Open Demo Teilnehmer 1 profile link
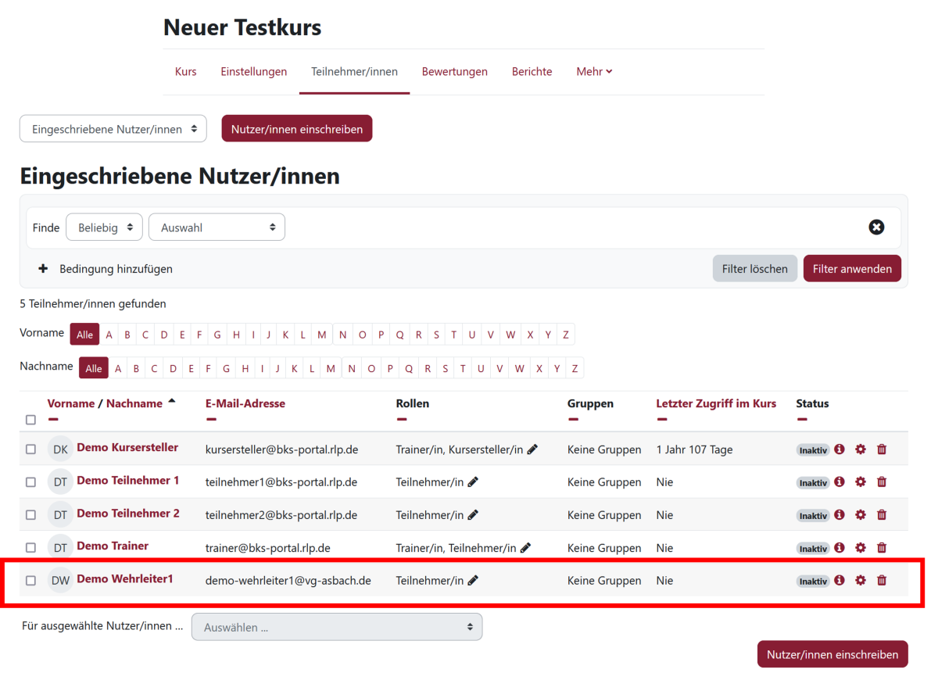 click(x=127, y=481)
